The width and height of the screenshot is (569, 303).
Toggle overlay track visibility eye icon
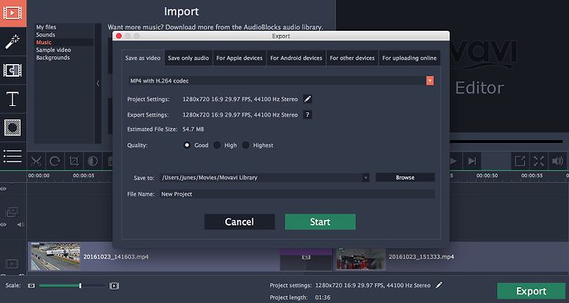point(3,225)
